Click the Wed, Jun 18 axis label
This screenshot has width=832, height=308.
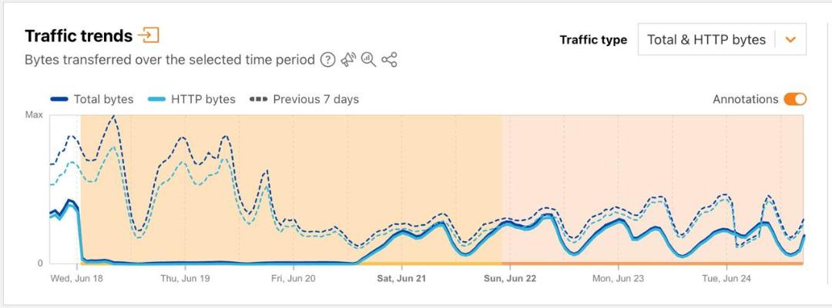78,278
